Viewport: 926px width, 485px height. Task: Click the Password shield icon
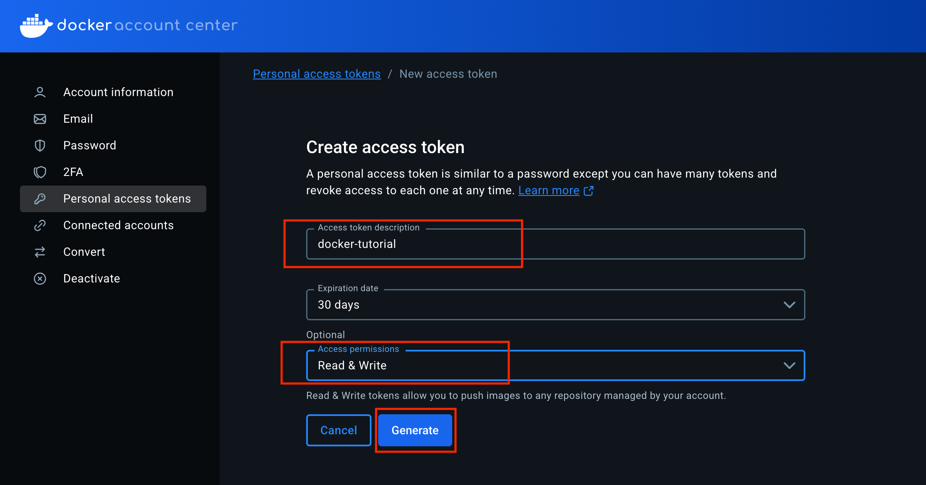pyautogui.click(x=40, y=146)
